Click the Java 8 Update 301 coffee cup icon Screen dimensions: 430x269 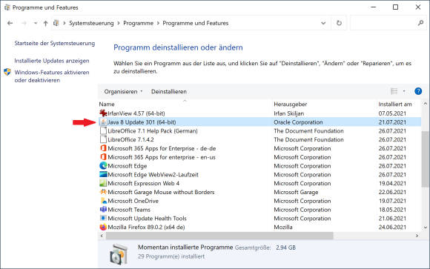pos(103,122)
